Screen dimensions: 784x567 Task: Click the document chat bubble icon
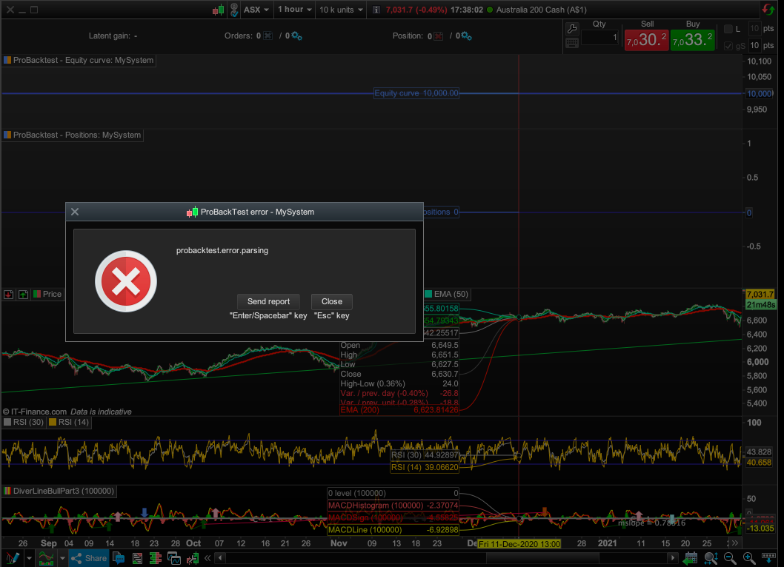point(119,558)
